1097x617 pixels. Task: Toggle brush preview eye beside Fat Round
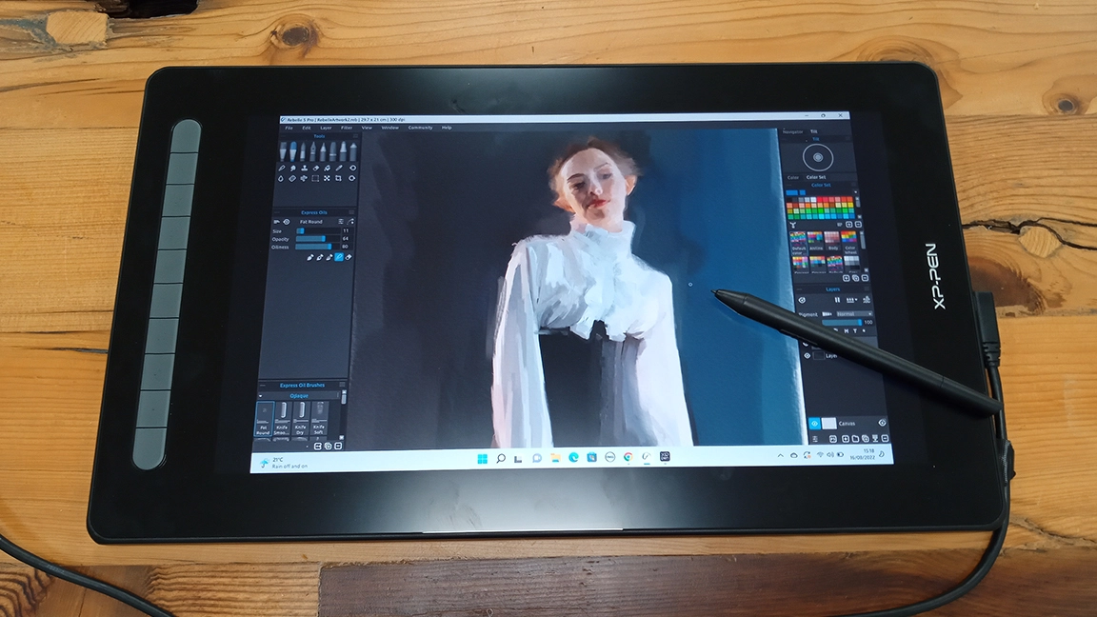click(x=286, y=222)
